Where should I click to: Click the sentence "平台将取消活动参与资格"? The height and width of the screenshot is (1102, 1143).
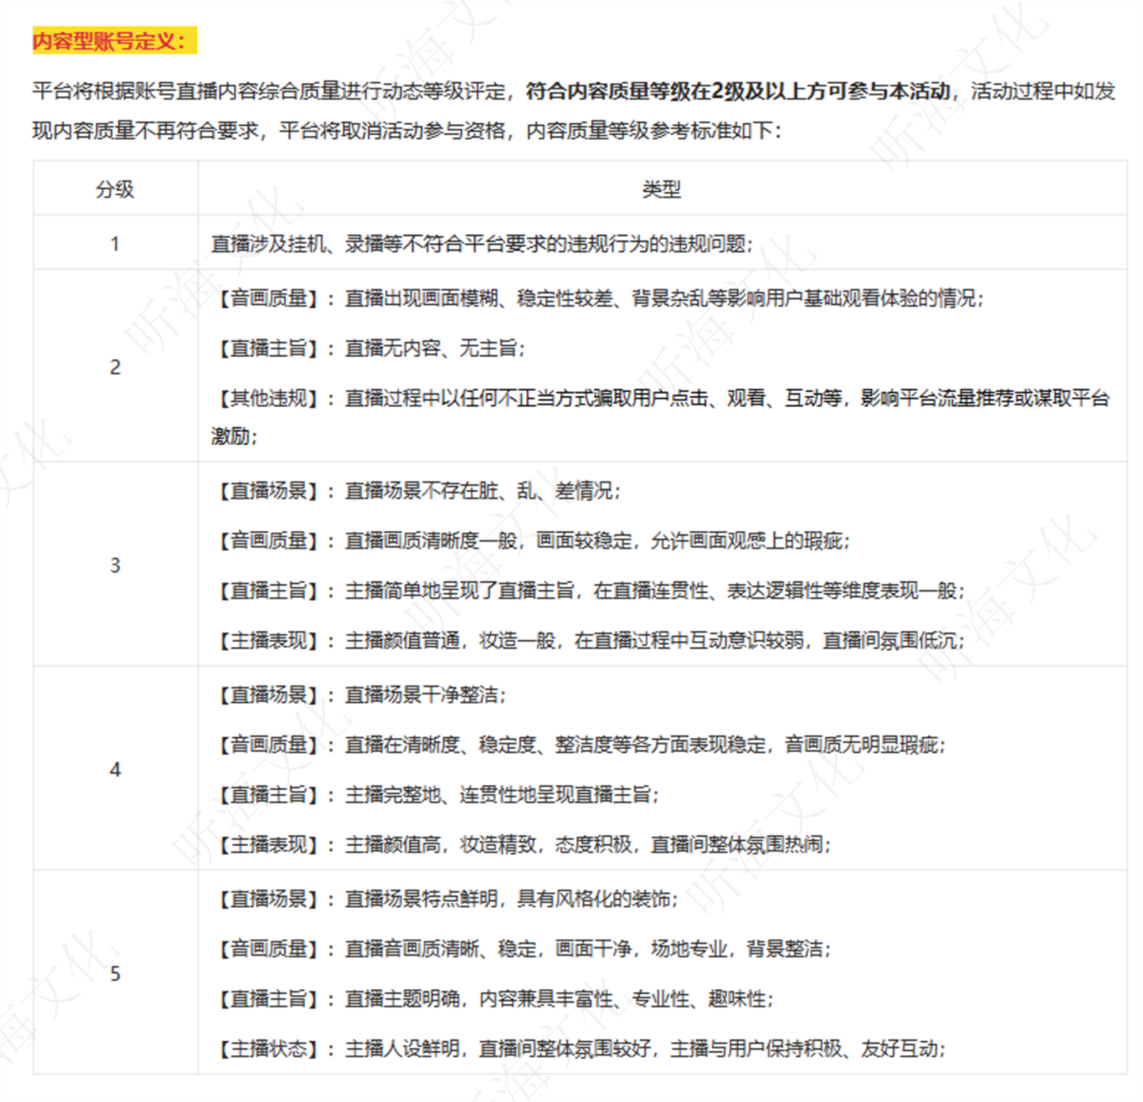392,130
